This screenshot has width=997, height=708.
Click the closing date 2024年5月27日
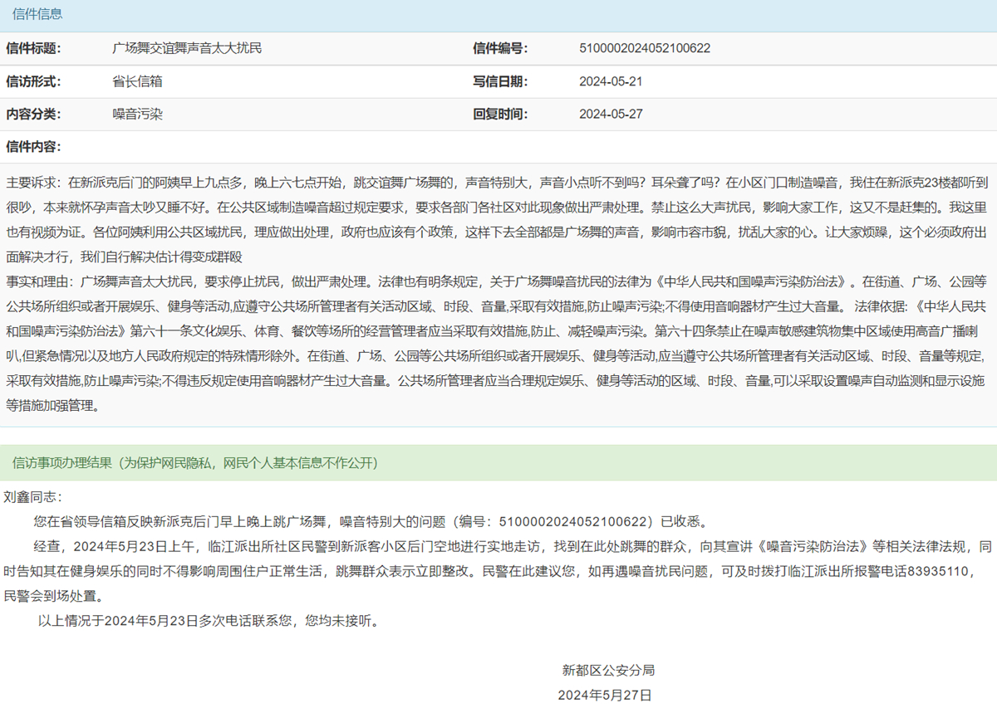605,695
